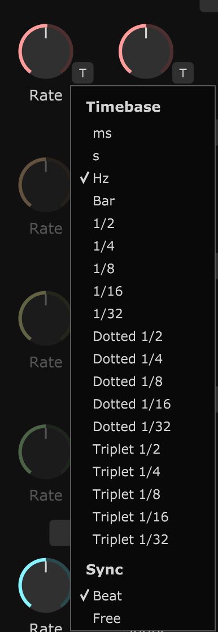
Task: Click the second pink knob at top right
Action: coord(146,51)
